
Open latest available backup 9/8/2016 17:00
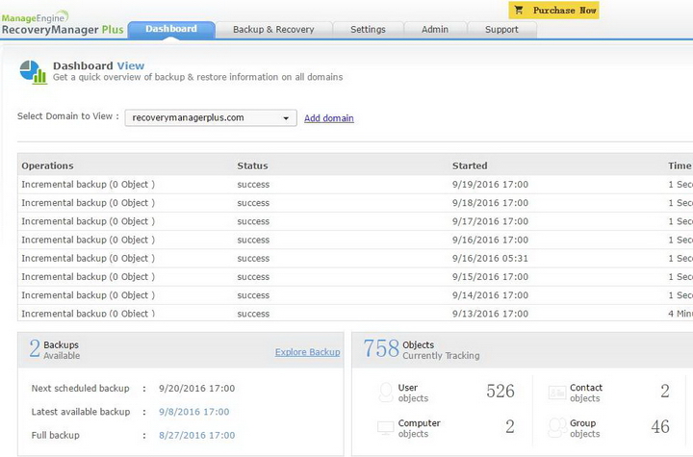point(194,412)
